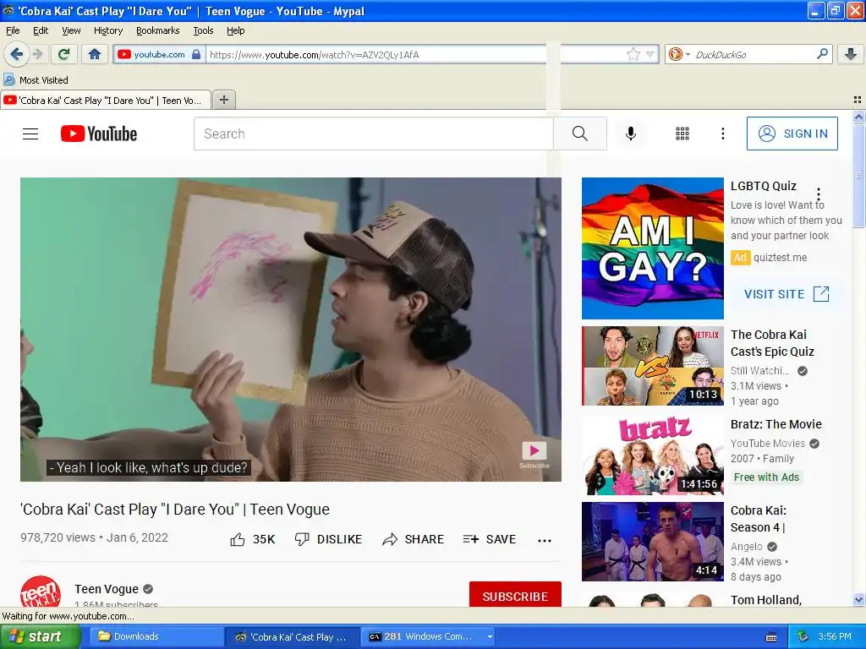Show the list-all-tabs grid icon
This screenshot has width=866, height=649.
click(858, 100)
